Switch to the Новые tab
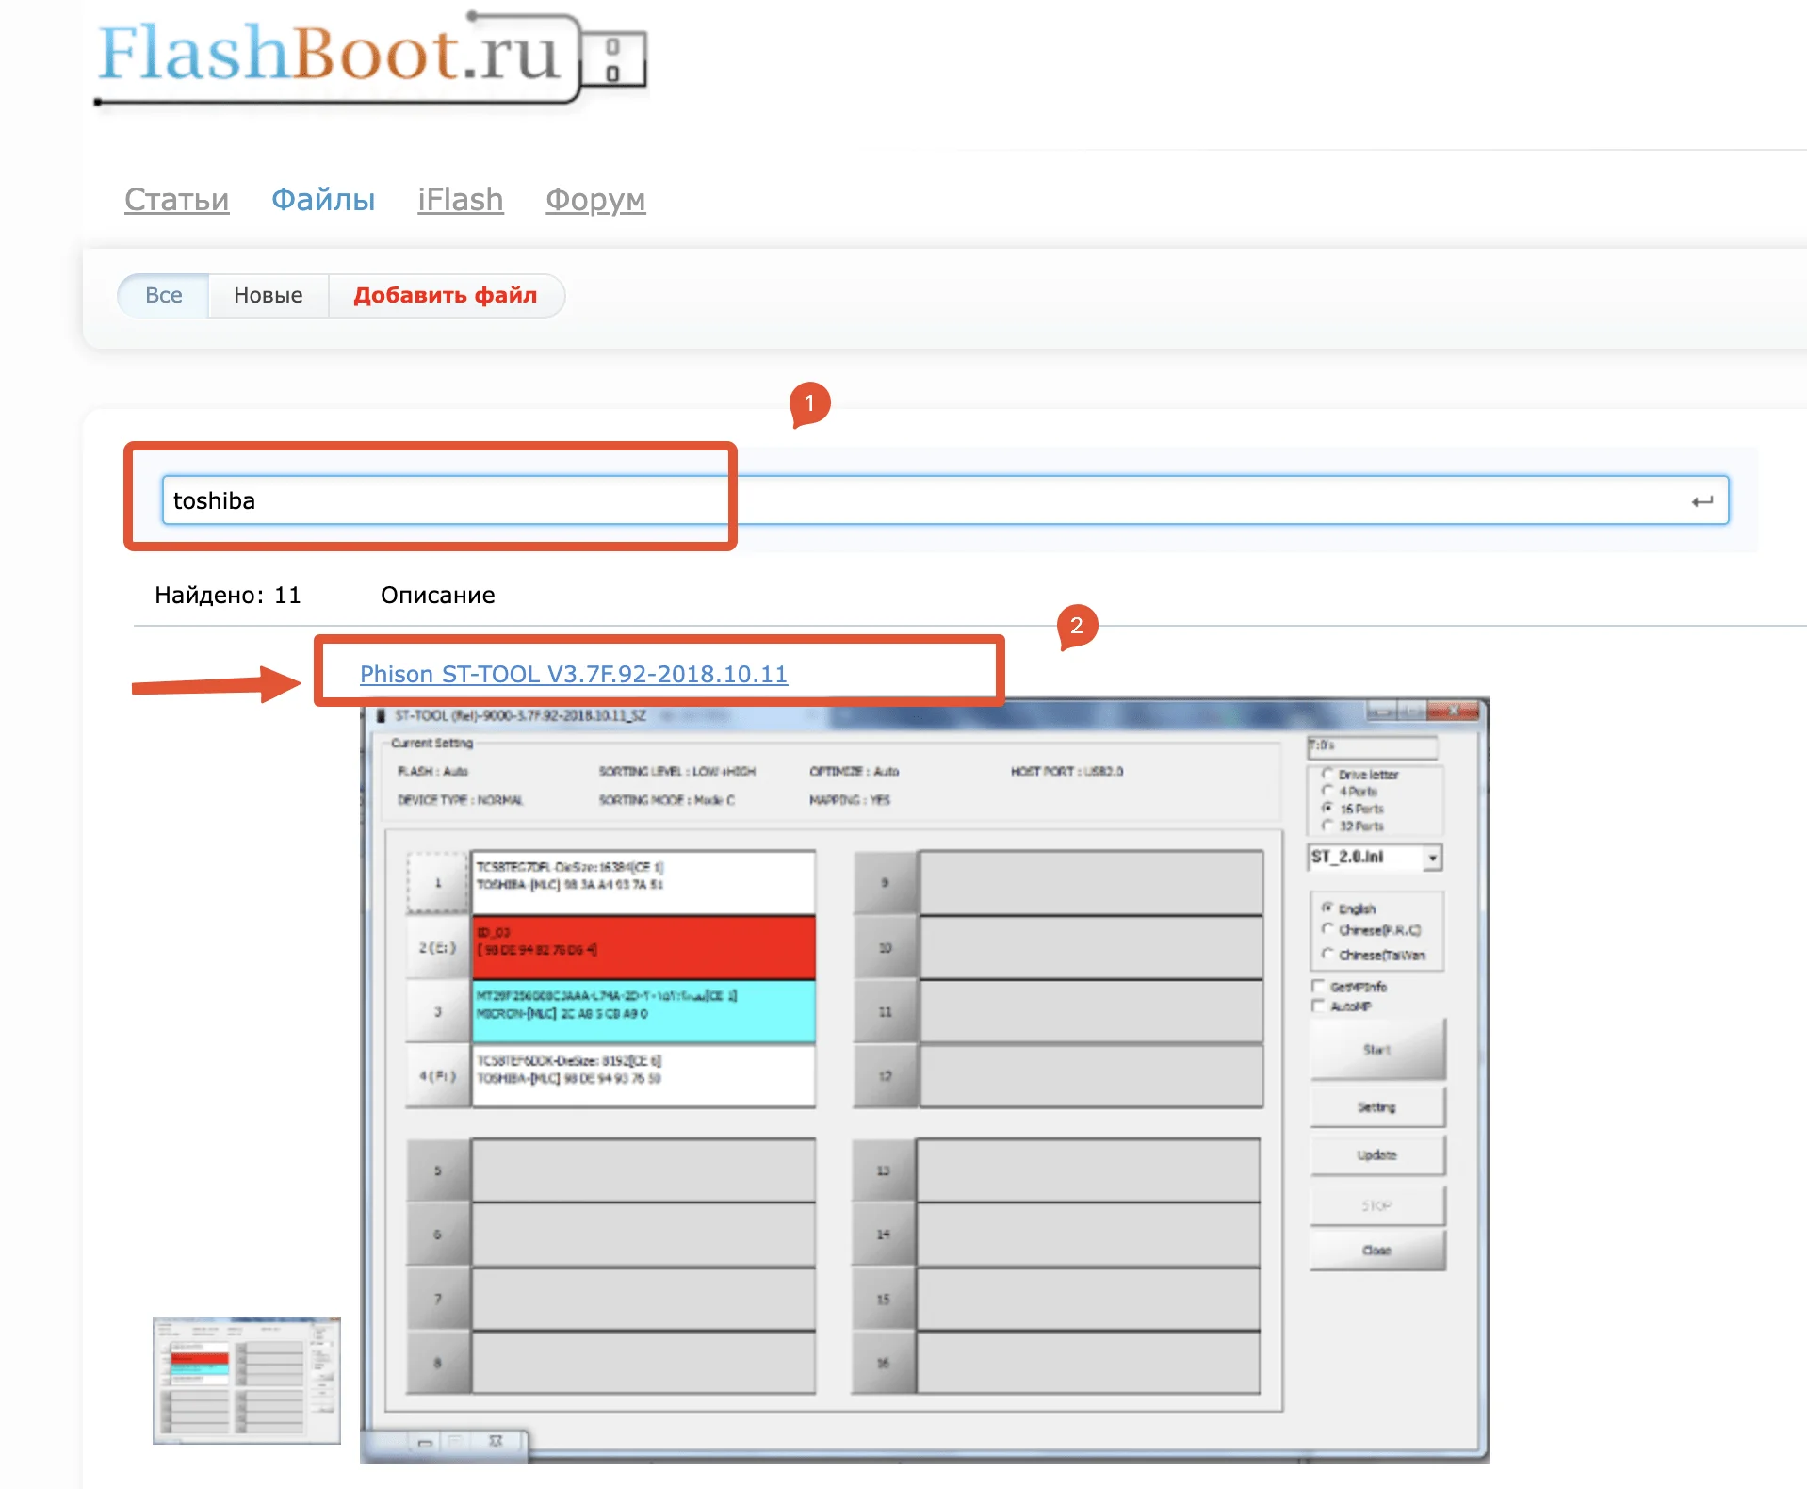Screen dimensions: 1807x1489 click(268, 296)
